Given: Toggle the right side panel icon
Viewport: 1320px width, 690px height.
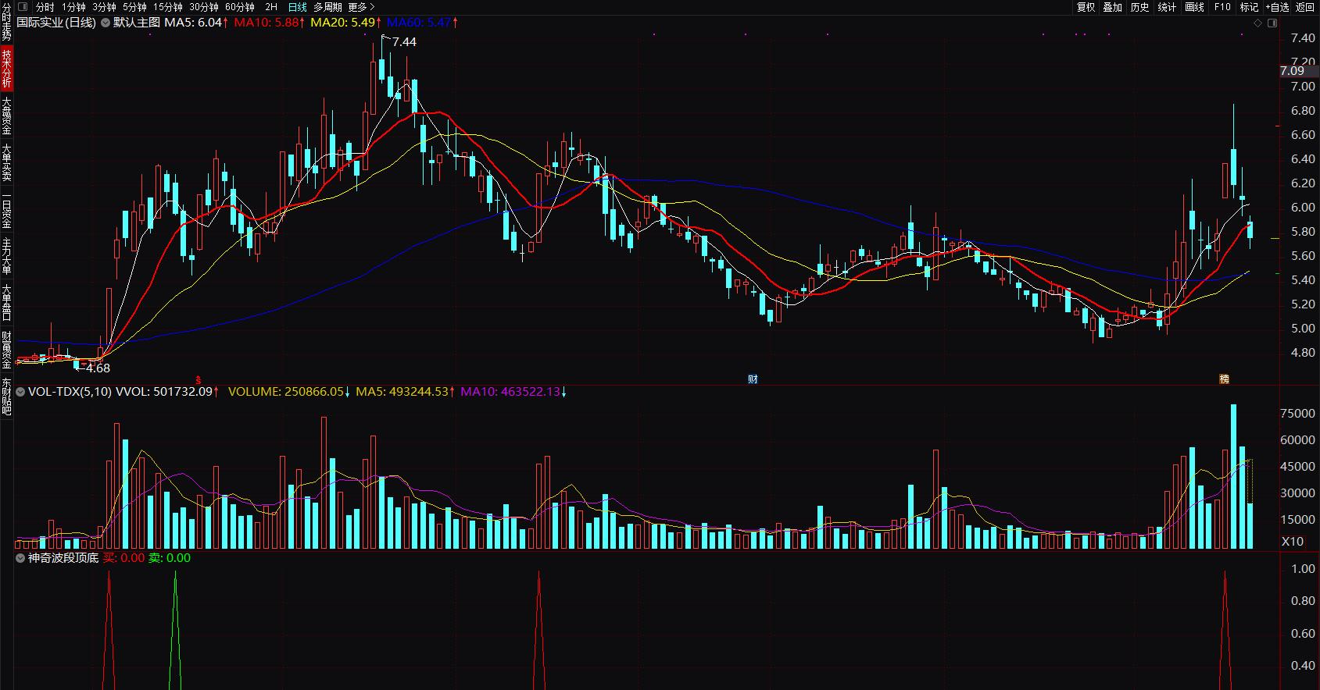Looking at the screenshot, I should click(1272, 23).
